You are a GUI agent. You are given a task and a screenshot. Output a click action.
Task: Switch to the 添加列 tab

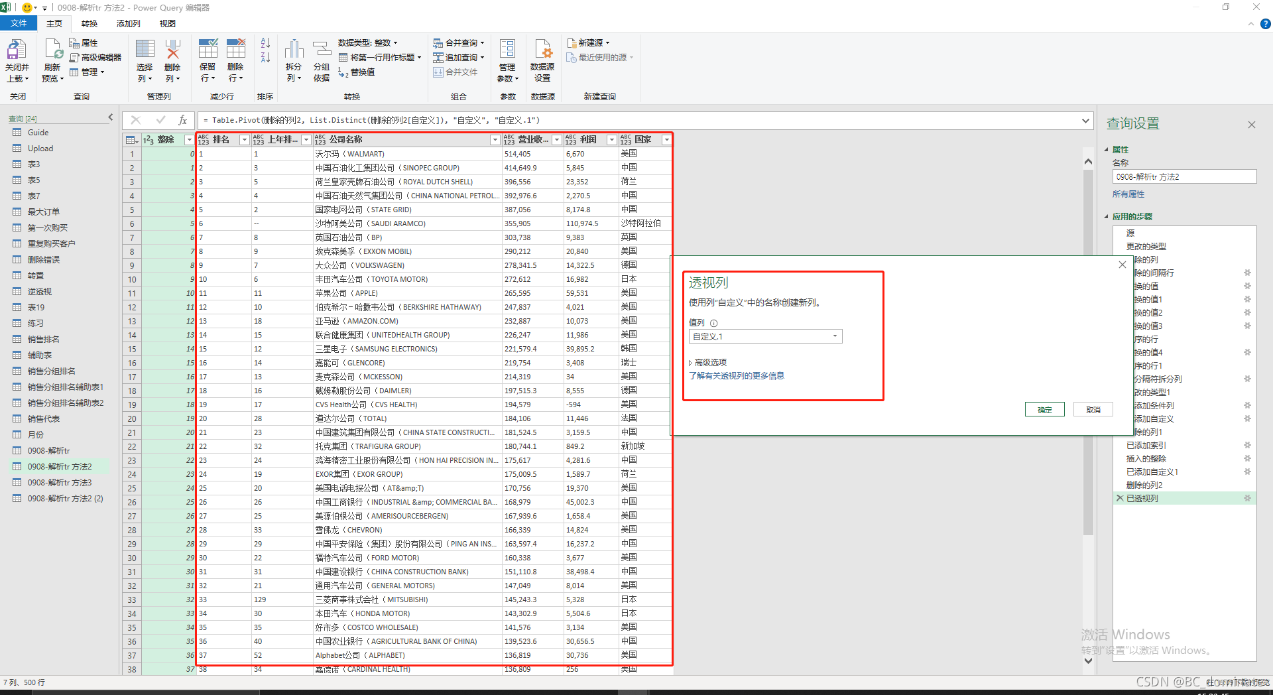[x=129, y=23]
